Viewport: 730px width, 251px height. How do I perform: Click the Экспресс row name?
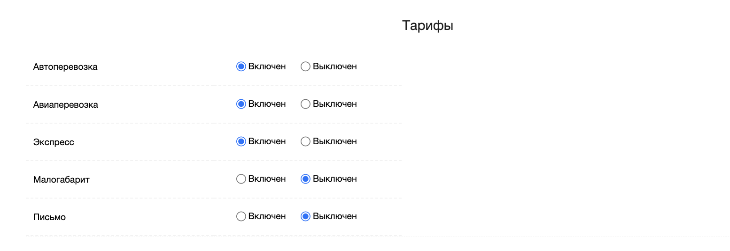54,142
